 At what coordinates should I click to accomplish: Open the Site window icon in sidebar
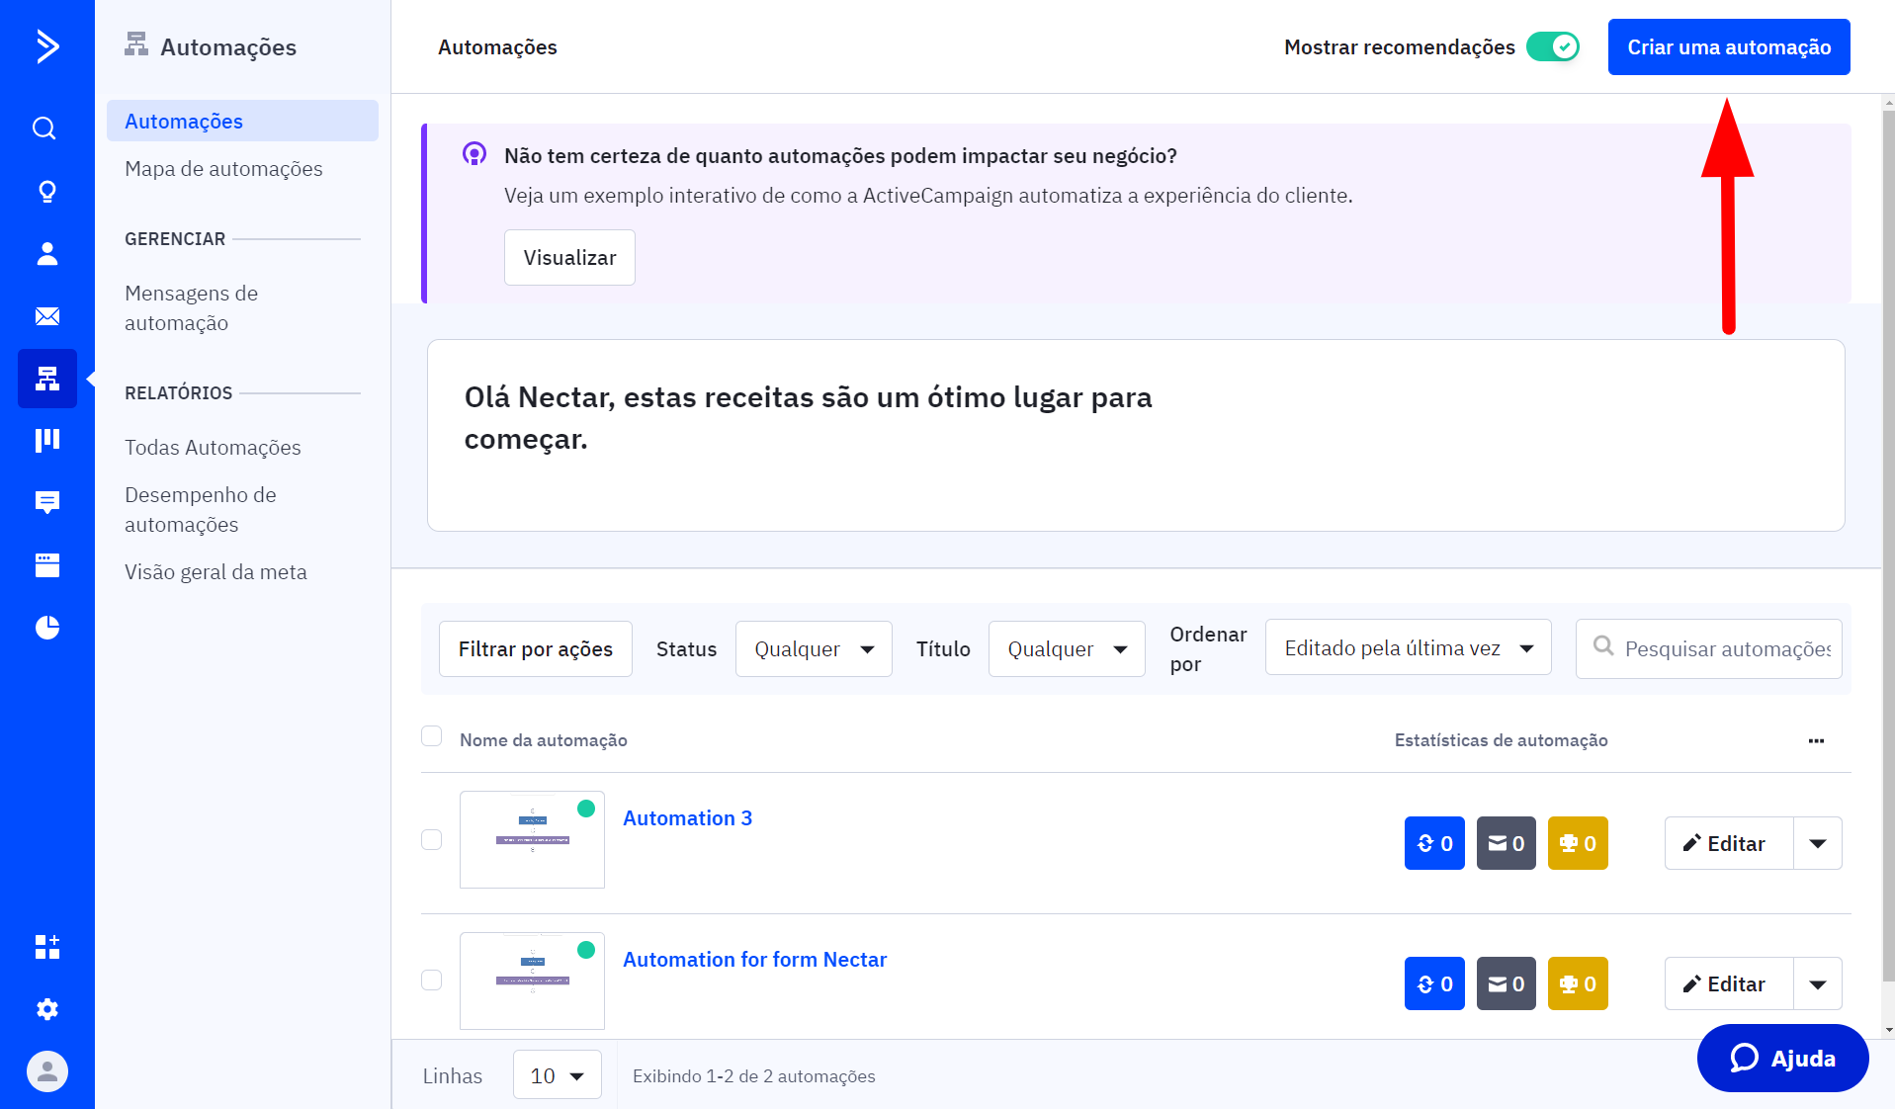point(46,565)
